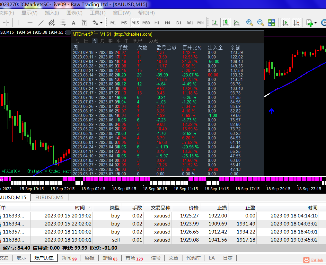Select the Text Label tool
Viewport: 326px width, 265px height.
point(84,23)
